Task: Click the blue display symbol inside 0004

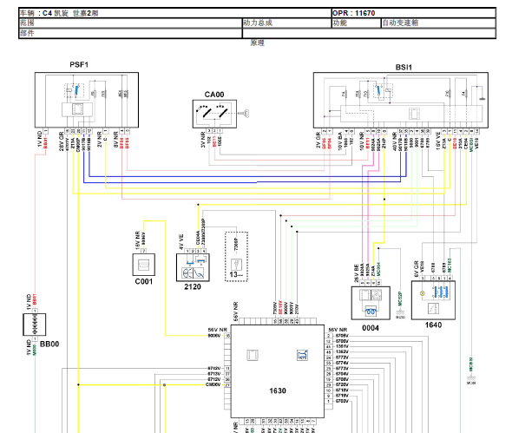Action: (371, 312)
